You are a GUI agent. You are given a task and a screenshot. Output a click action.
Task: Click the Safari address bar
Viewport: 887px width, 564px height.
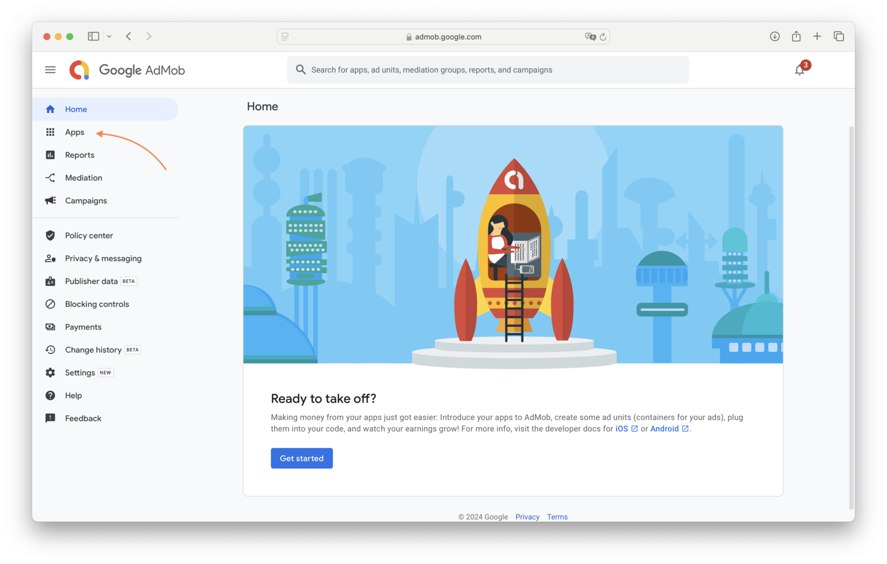point(443,37)
